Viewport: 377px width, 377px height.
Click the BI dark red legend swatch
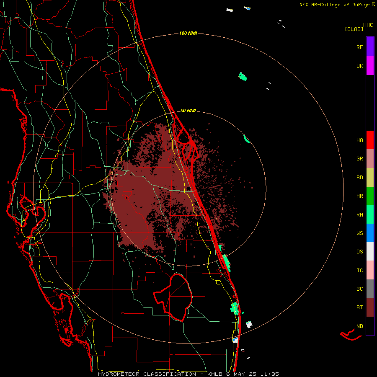370,307
